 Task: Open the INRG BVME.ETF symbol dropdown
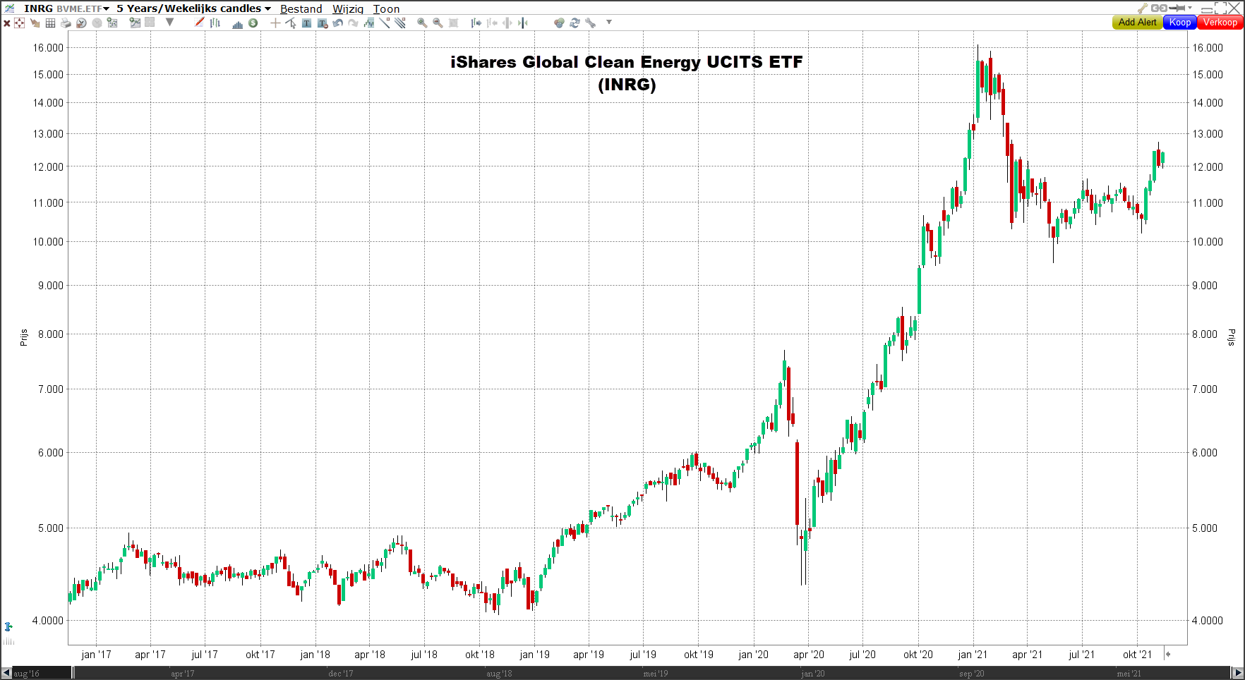[x=66, y=8]
